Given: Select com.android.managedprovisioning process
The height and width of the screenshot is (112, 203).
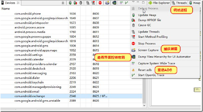Looking at the screenshot, I should [72, 87].
